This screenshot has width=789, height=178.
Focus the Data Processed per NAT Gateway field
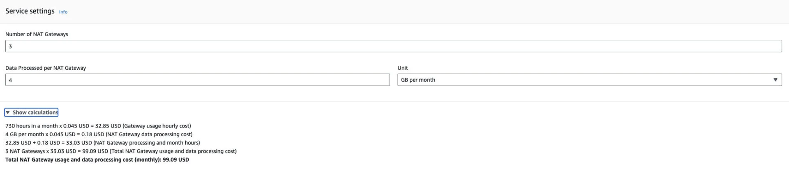tap(197, 80)
